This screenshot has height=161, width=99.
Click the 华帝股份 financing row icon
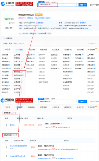[20, 33]
